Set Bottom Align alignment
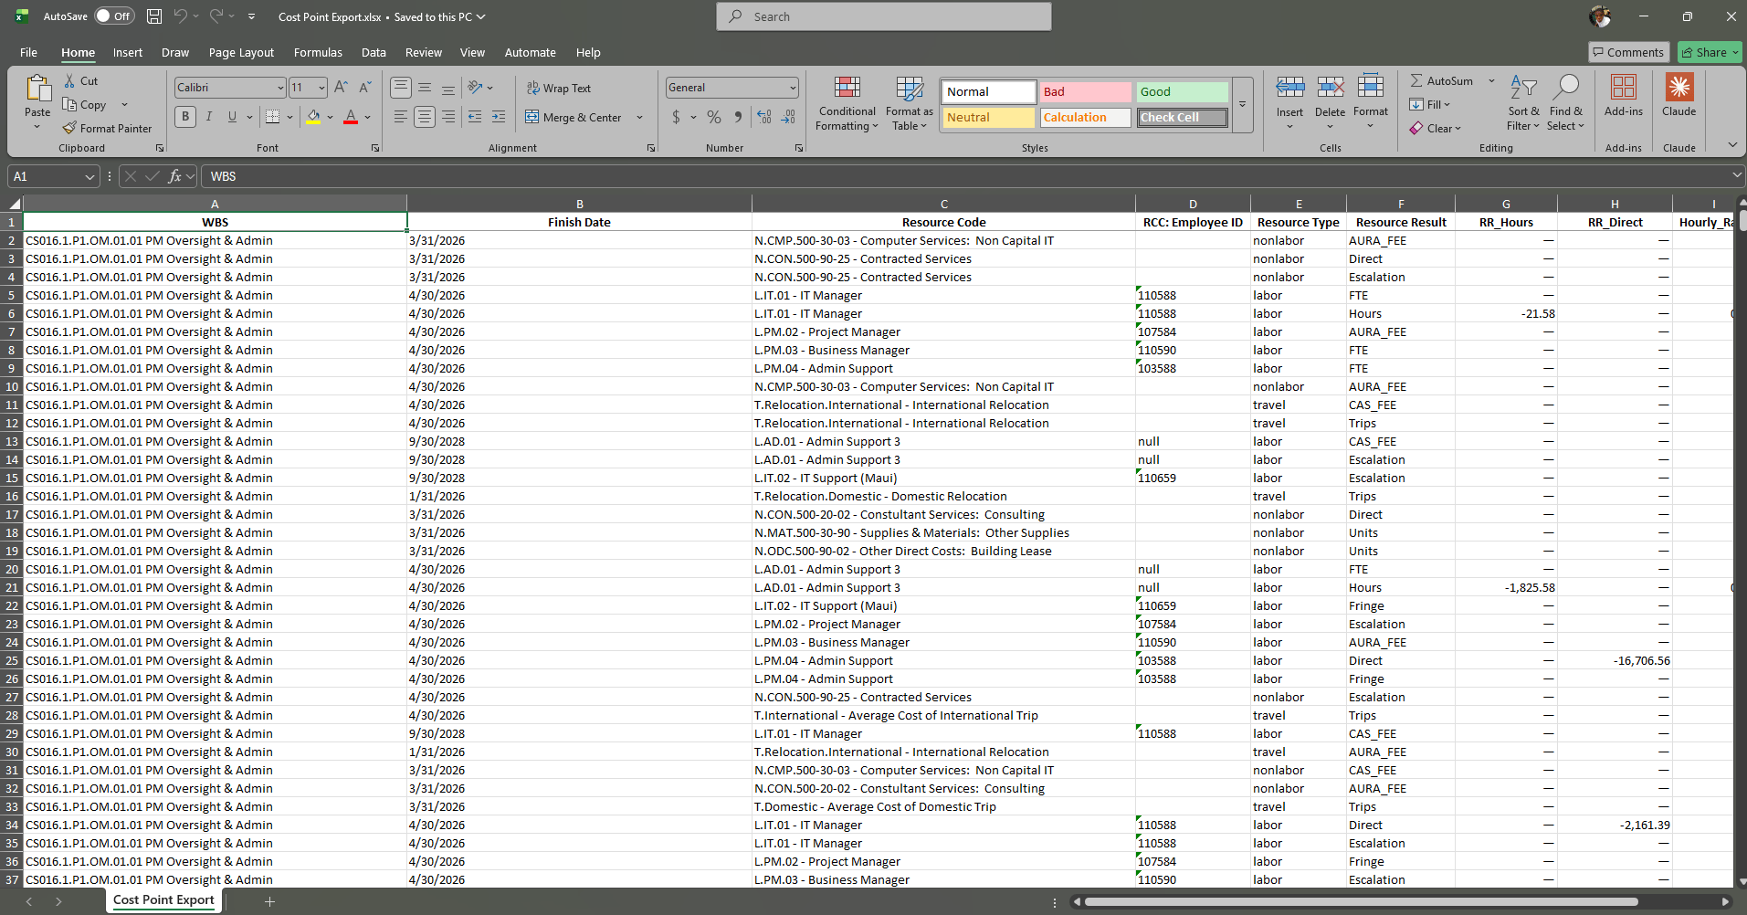This screenshot has width=1747, height=915. point(448,88)
